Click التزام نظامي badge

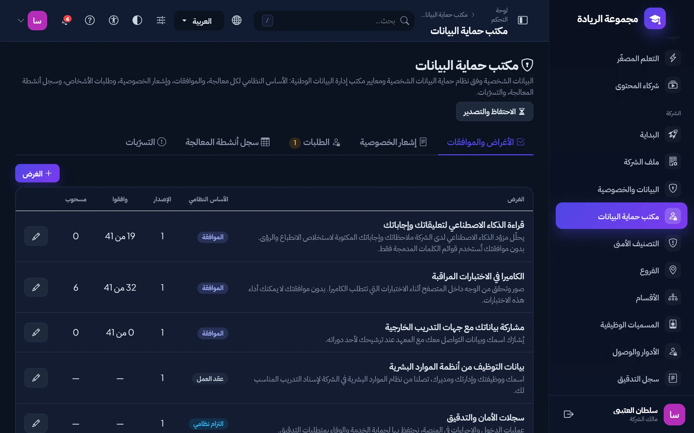tap(208, 424)
